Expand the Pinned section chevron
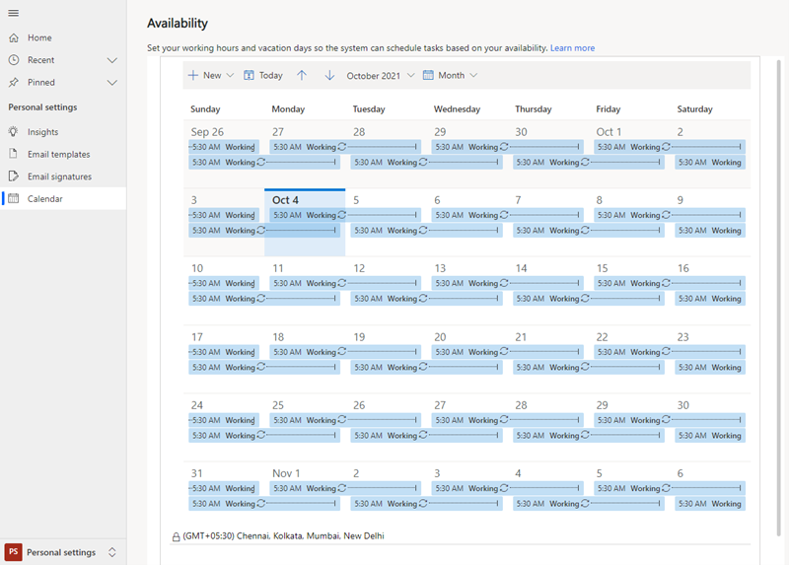This screenshot has width=789, height=565. [x=112, y=83]
